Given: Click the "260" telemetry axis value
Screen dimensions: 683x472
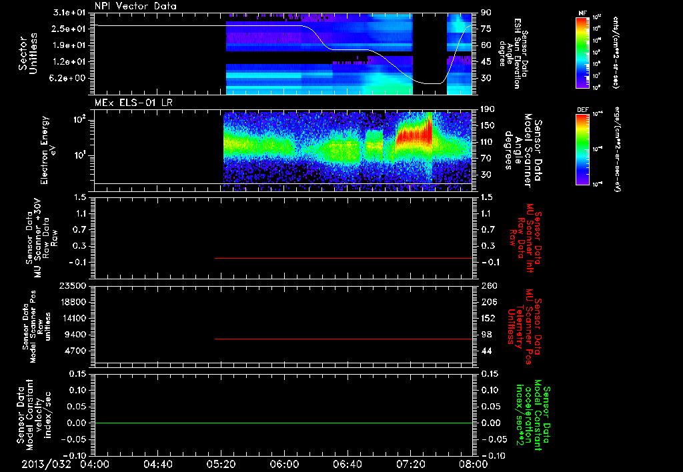Looking at the screenshot, I should click(488, 286).
